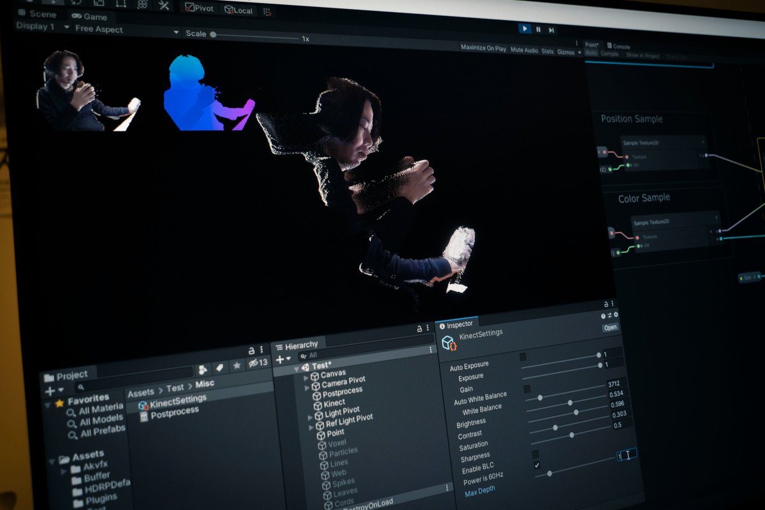The width and height of the screenshot is (765, 510).
Task: Click the Inspector help question-mark icon
Action: click(603, 316)
